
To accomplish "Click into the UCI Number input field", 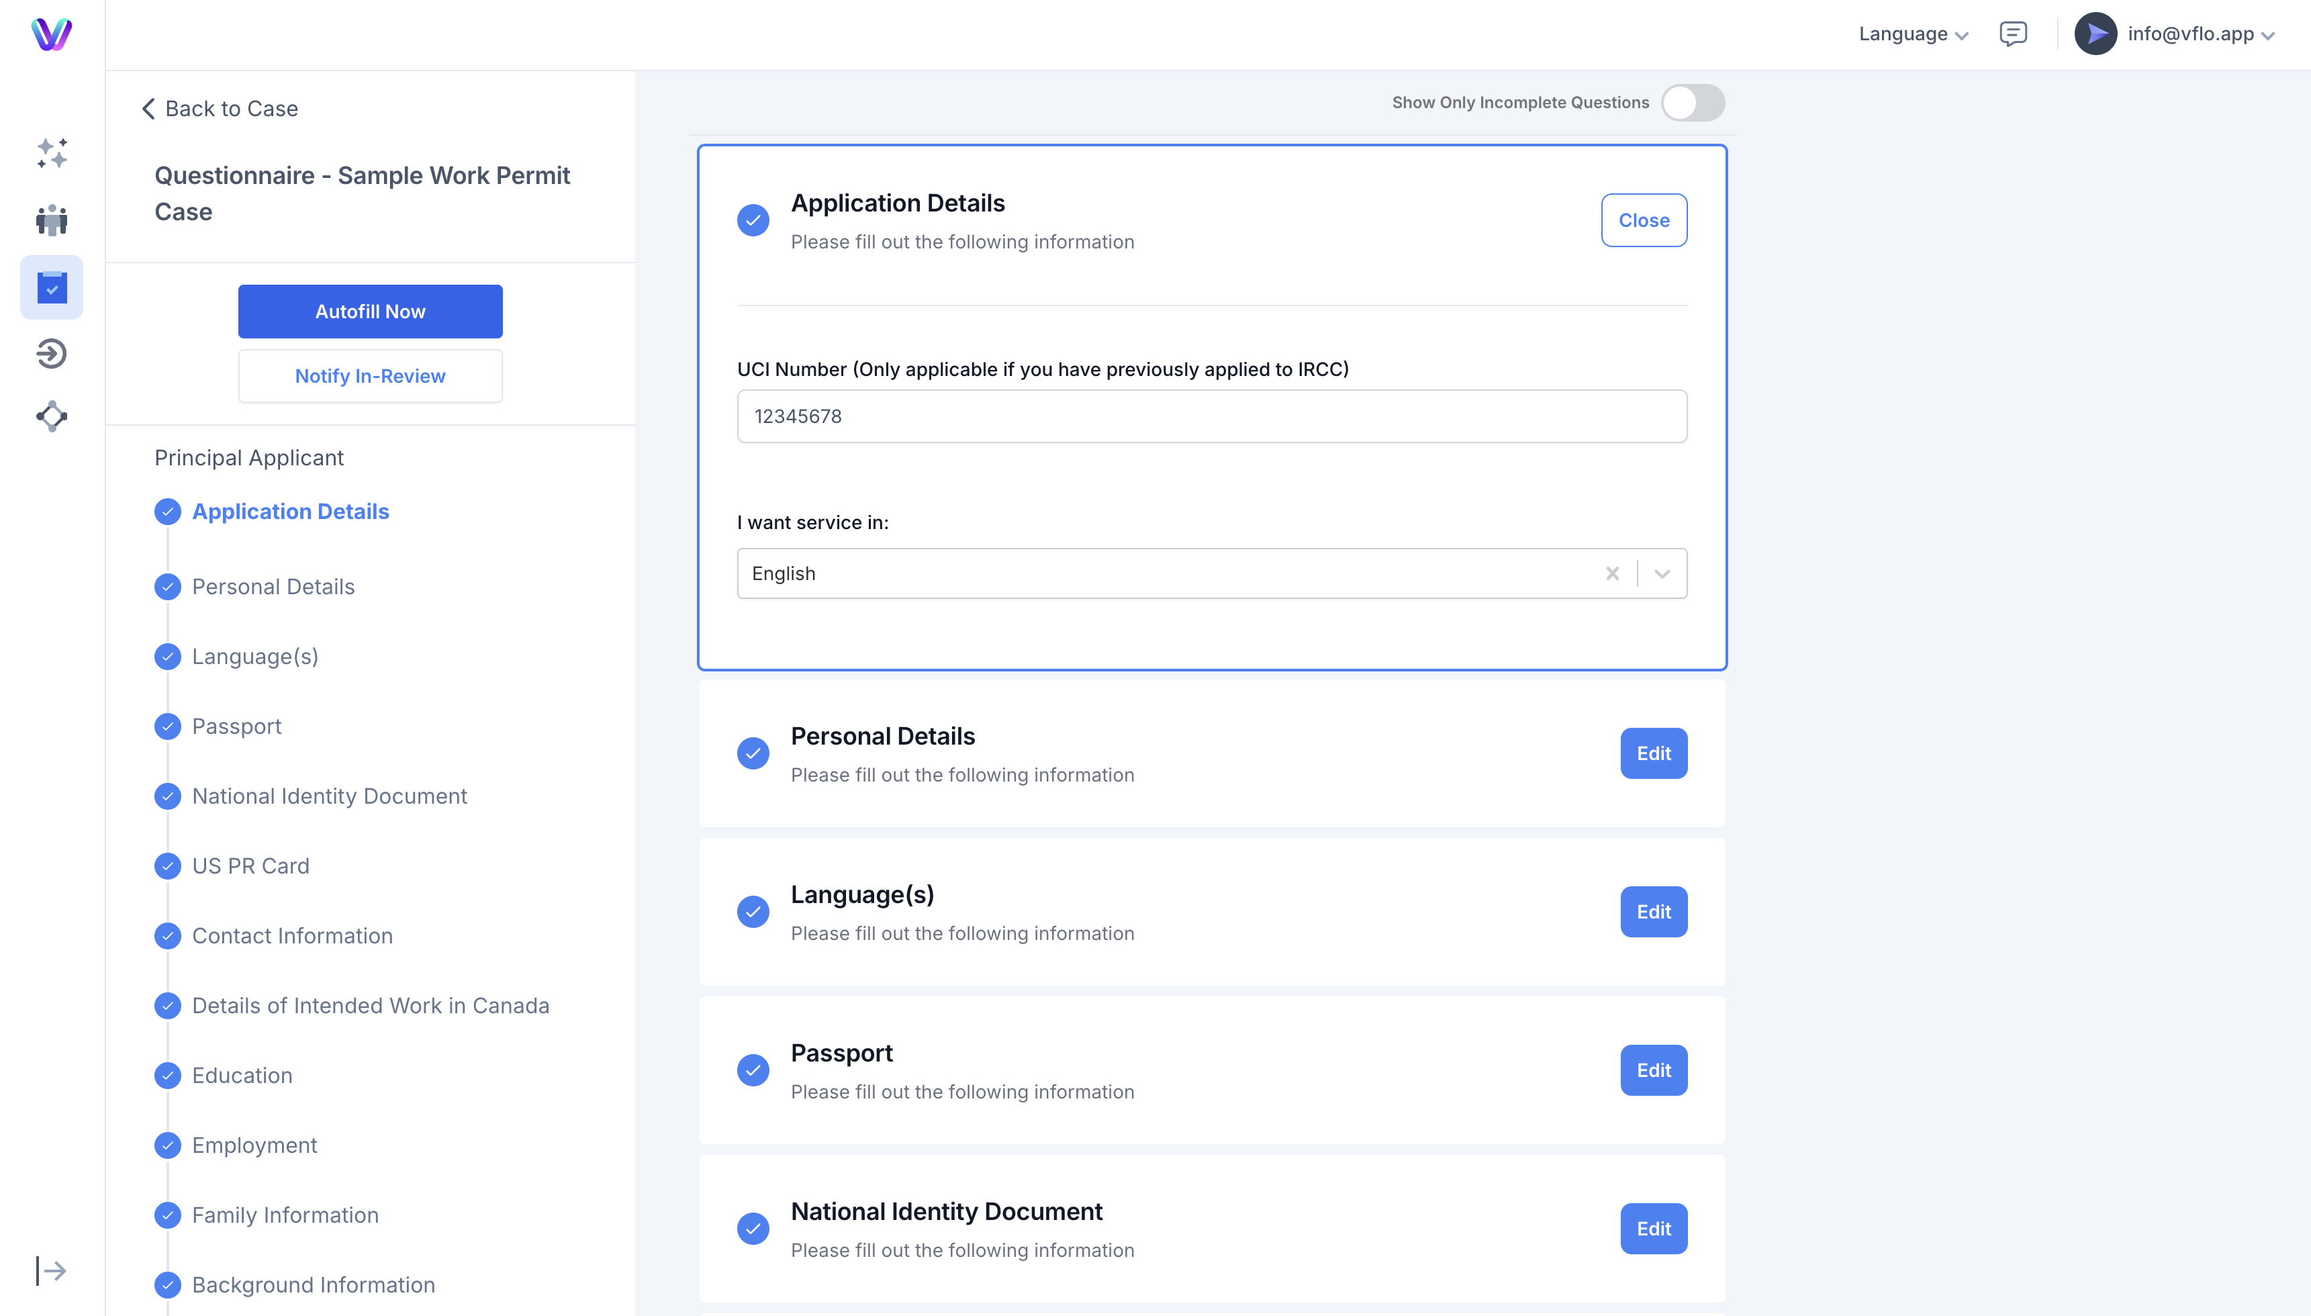I will [1211, 417].
